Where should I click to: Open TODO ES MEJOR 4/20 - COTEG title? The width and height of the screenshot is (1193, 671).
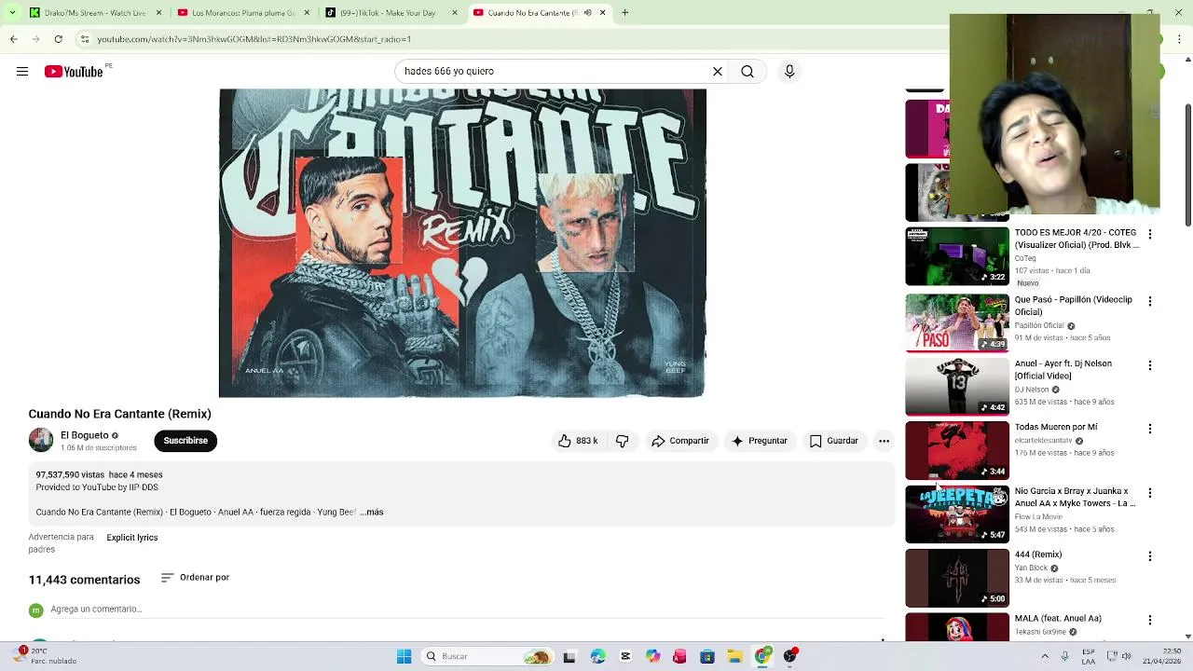[x=1076, y=239]
